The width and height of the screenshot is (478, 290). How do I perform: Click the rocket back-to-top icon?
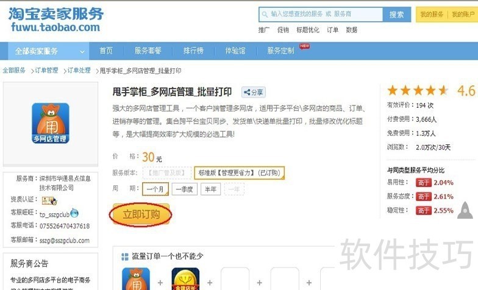click(x=465, y=210)
